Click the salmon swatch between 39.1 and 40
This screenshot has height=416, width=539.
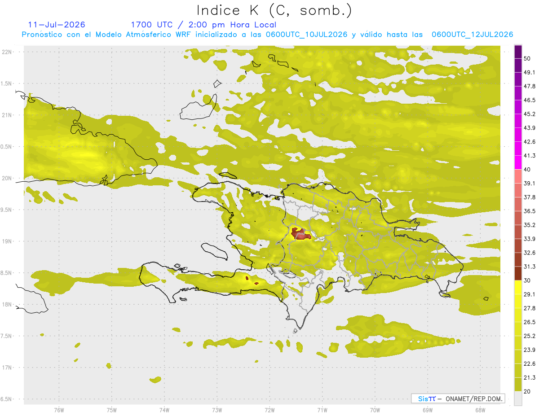click(518, 176)
